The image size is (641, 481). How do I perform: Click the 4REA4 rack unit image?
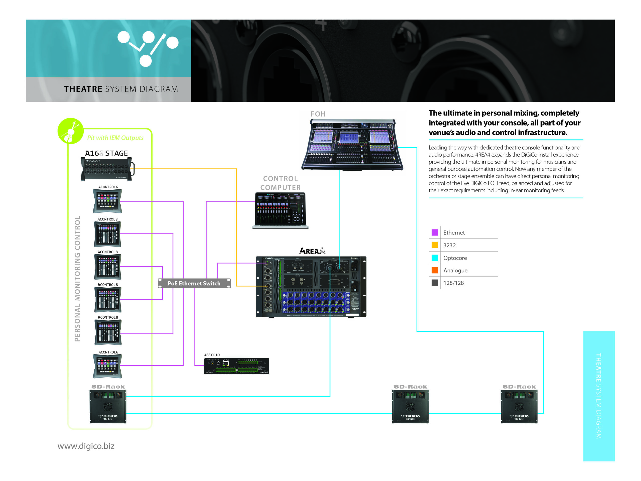coord(311,287)
